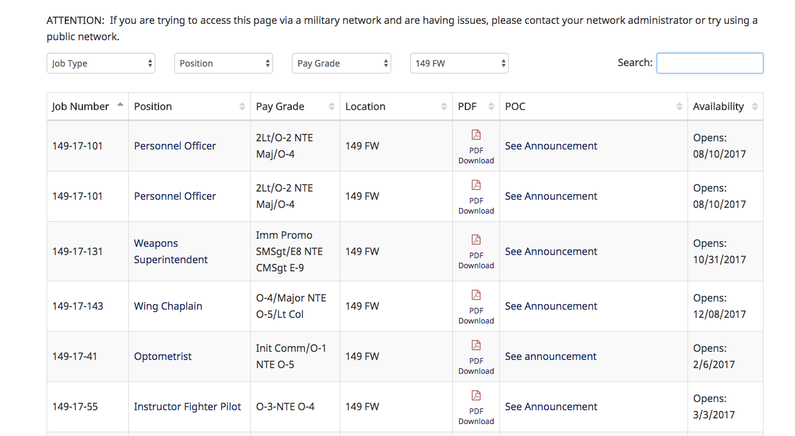The height and width of the screenshot is (436, 795).
Task: Click availability Opens: 3/3/2017
Action: (x=725, y=406)
